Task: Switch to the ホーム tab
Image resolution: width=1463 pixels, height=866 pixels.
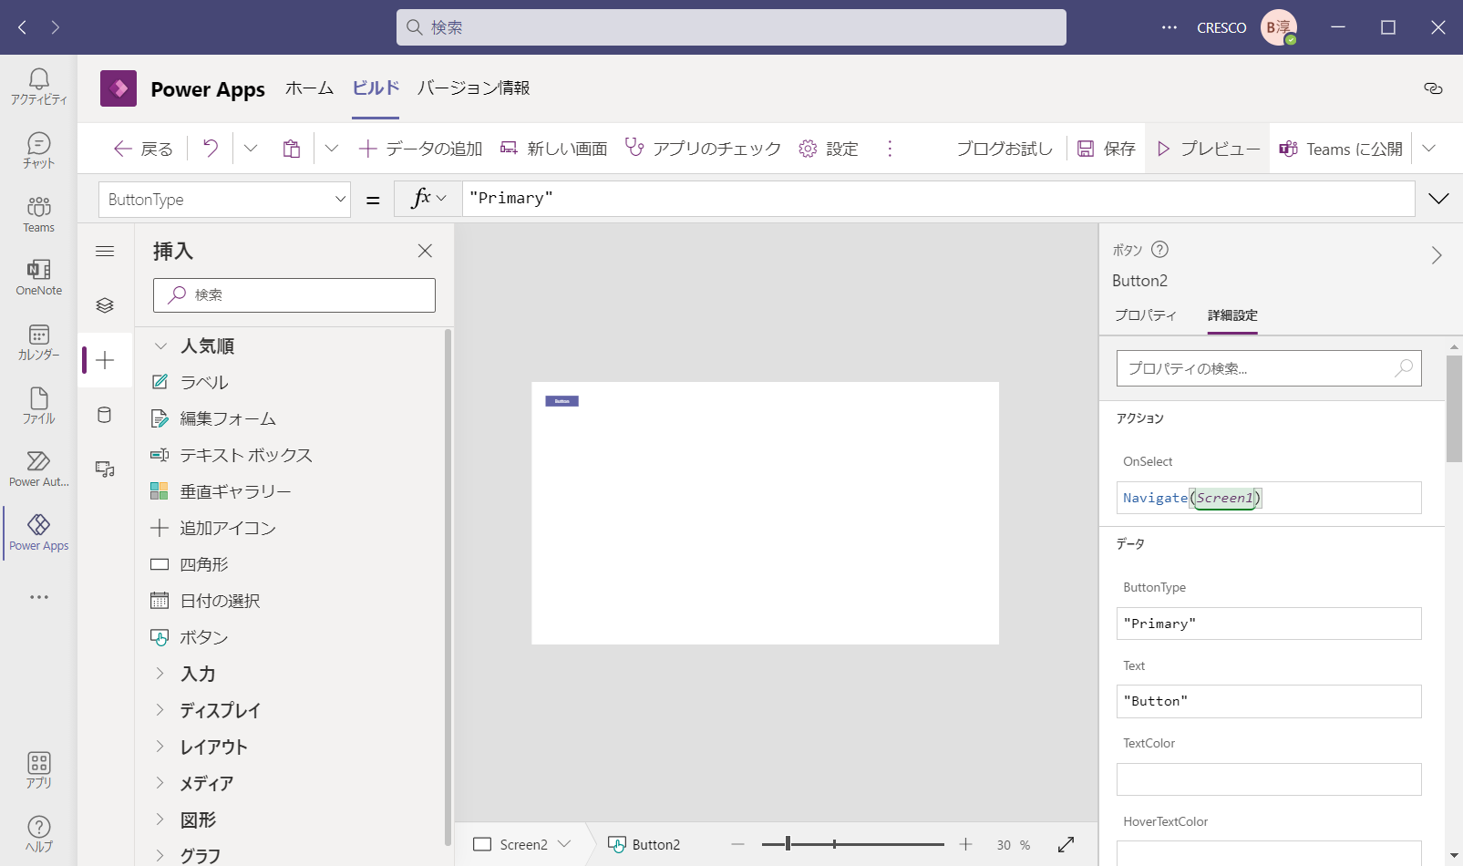Action: coord(309,88)
